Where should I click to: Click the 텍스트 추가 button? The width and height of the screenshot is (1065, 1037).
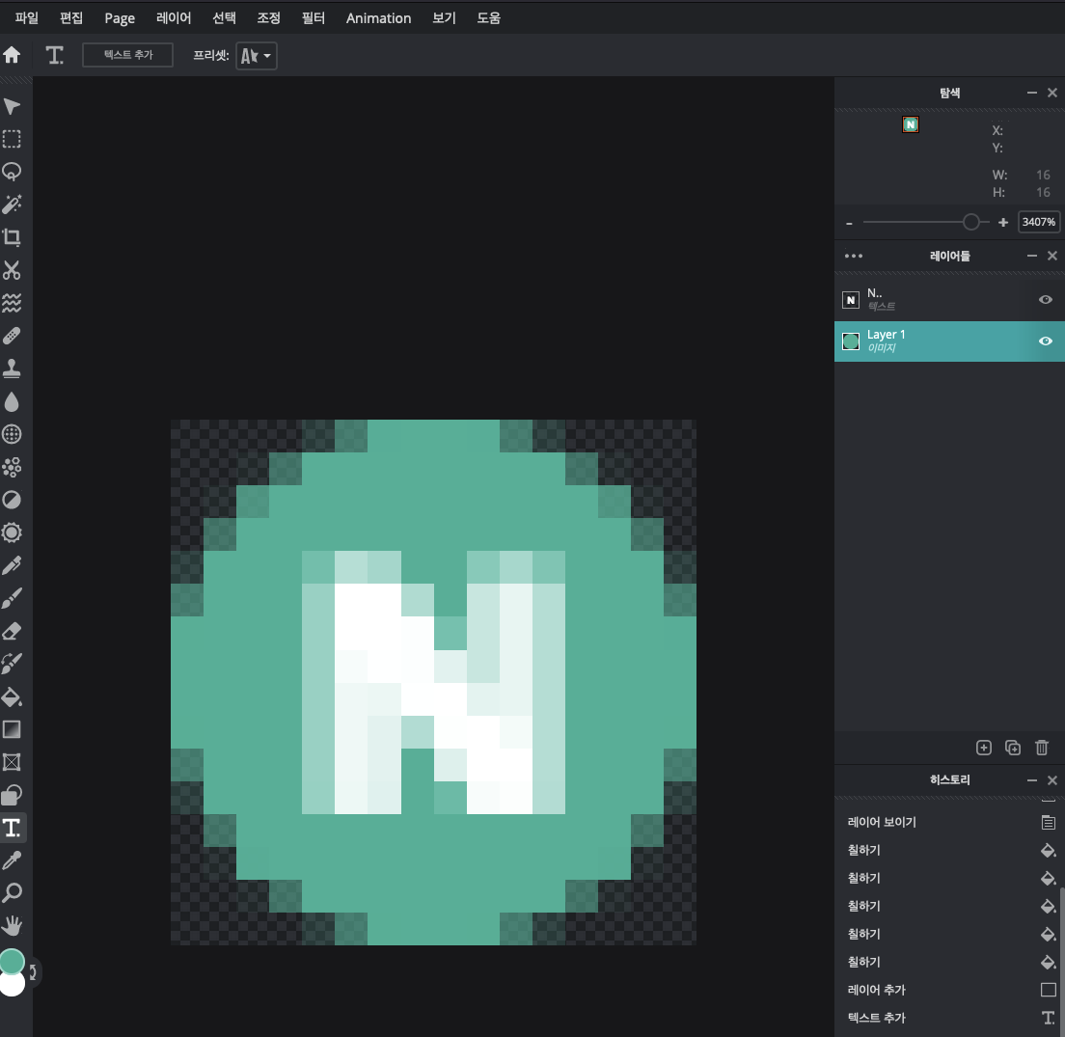127,55
